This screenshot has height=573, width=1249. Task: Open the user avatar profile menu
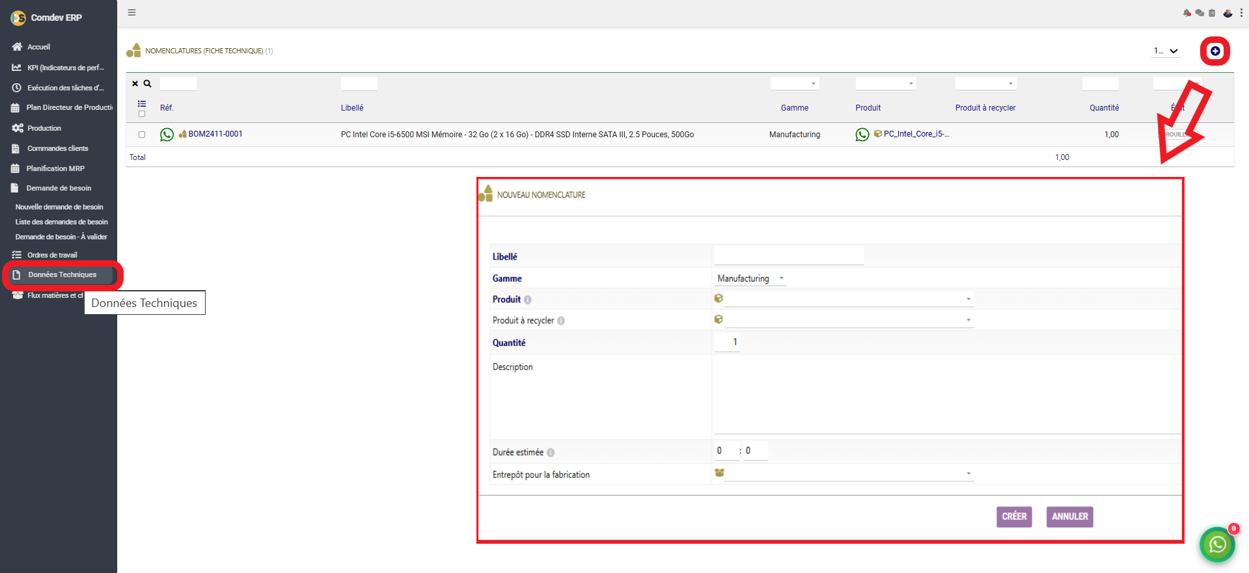click(x=1228, y=13)
